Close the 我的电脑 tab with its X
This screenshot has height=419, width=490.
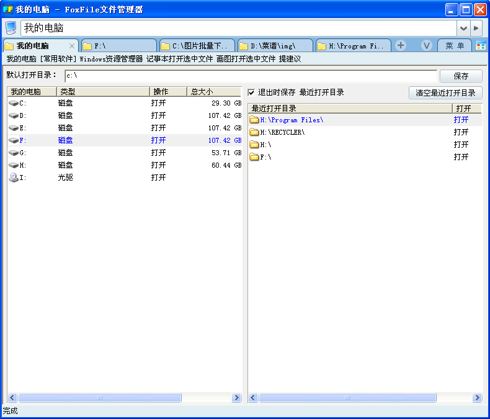click(x=72, y=46)
